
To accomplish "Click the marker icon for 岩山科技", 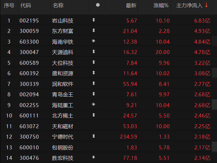I will point(94,20).
